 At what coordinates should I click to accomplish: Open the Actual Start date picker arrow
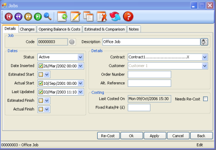click(x=81, y=83)
